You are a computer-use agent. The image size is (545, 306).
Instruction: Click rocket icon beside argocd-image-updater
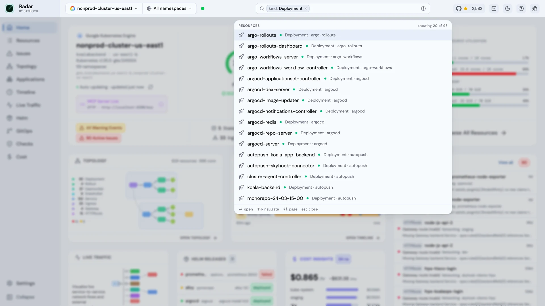[241, 100]
